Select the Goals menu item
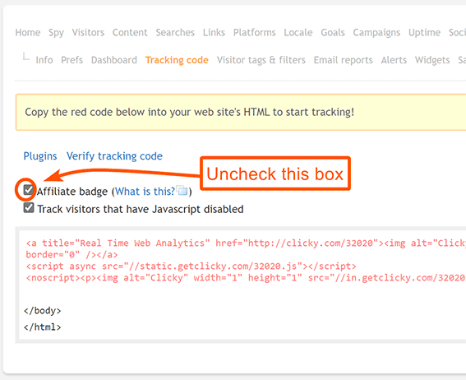The height and width of the screenshot is (380, 466). (x=333, y=32)
